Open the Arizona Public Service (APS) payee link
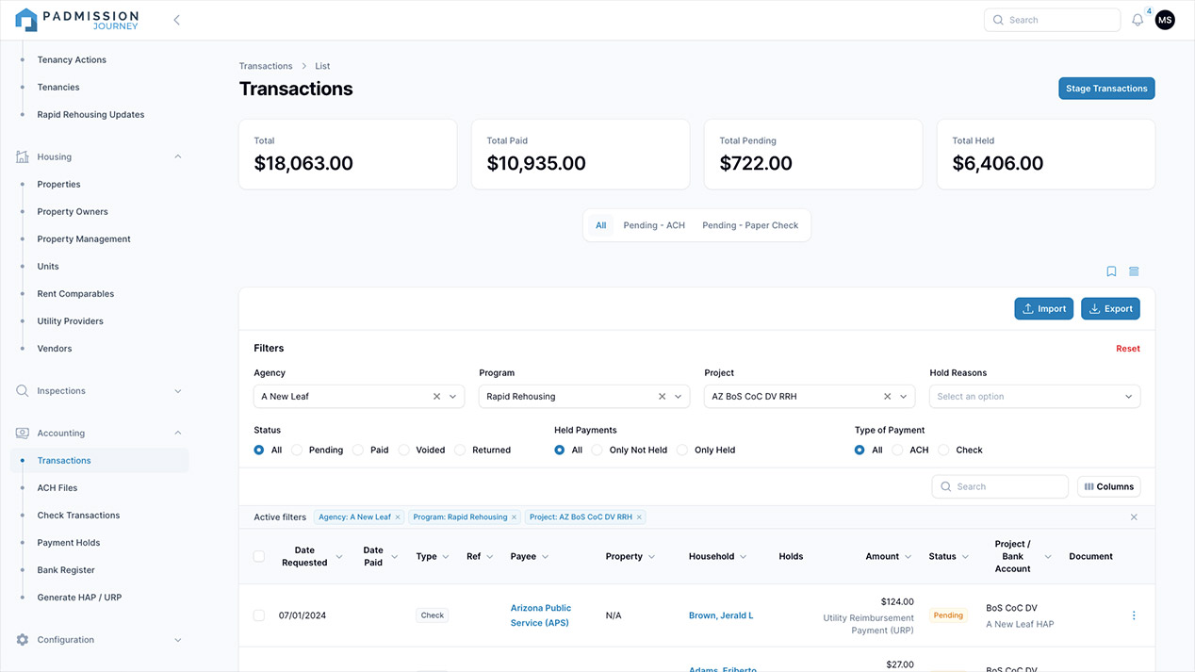This screenshot has height=672, width=1195. tap(541, 615)
